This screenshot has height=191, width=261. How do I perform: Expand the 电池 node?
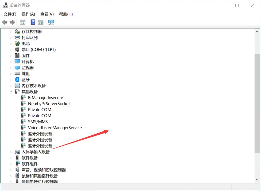[11, 44]
